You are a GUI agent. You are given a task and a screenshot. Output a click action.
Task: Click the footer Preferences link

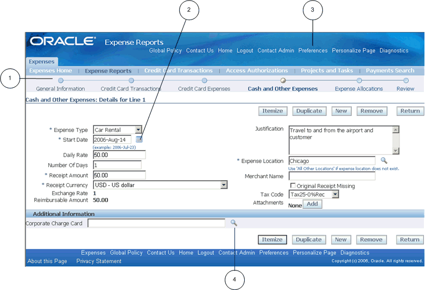tap(274, 253)
